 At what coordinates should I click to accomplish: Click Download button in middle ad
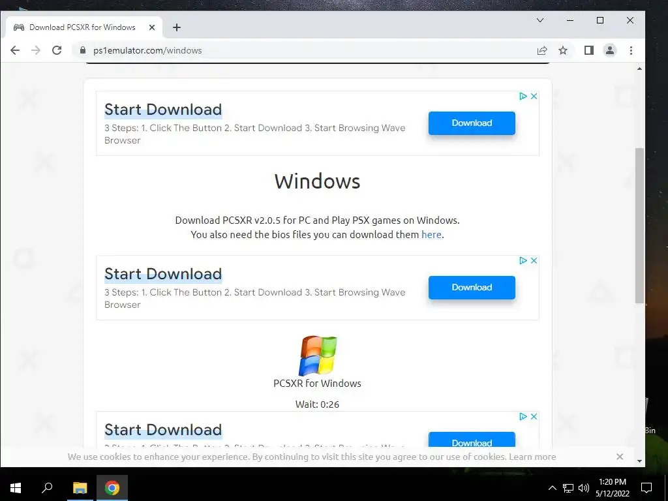(x=472, y=288)
